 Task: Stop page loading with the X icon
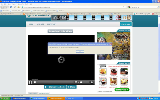15,7
